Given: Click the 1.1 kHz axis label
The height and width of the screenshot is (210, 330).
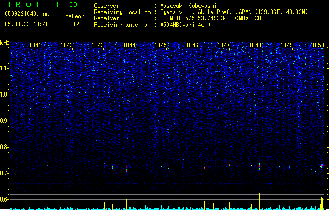Looking at the screenshot, I should tap(4, 68).
